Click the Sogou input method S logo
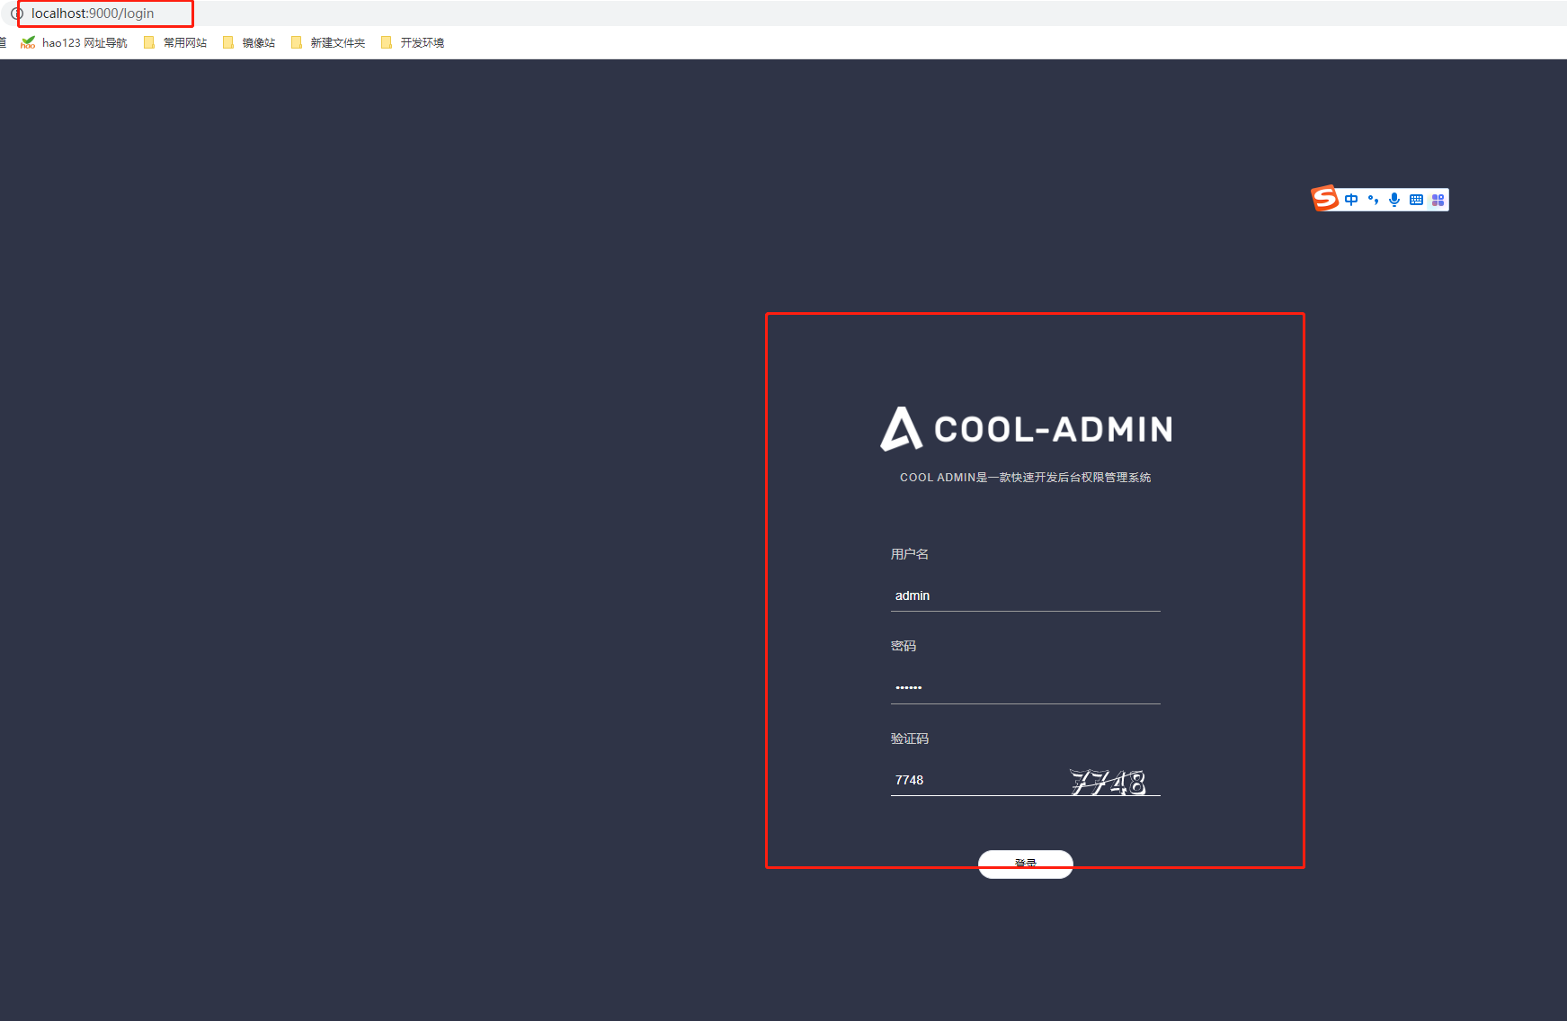 1324,198
